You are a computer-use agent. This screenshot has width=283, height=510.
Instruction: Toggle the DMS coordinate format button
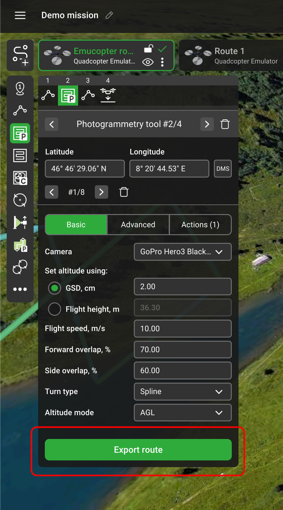coord(223,169)
